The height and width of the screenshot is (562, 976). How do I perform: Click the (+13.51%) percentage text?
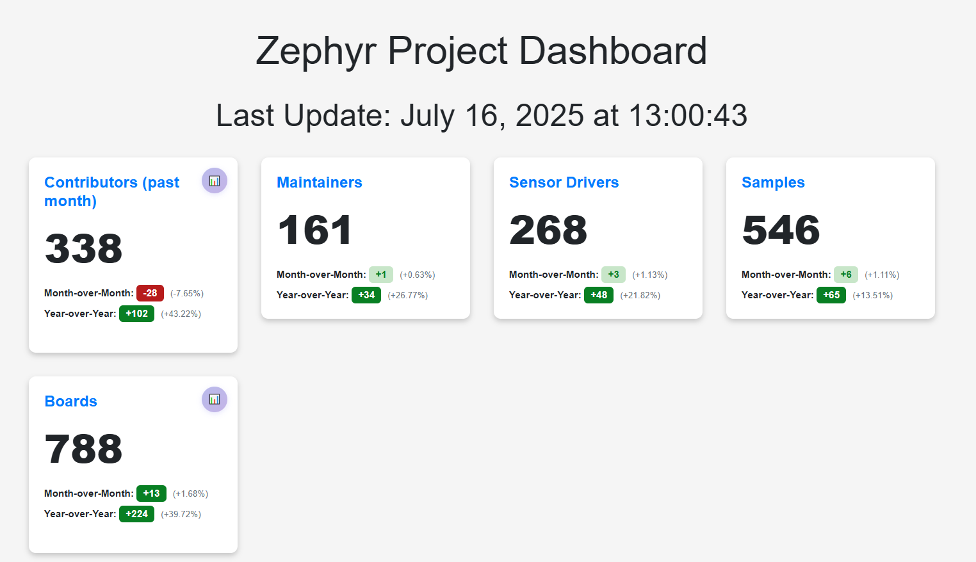pos(873,296)
